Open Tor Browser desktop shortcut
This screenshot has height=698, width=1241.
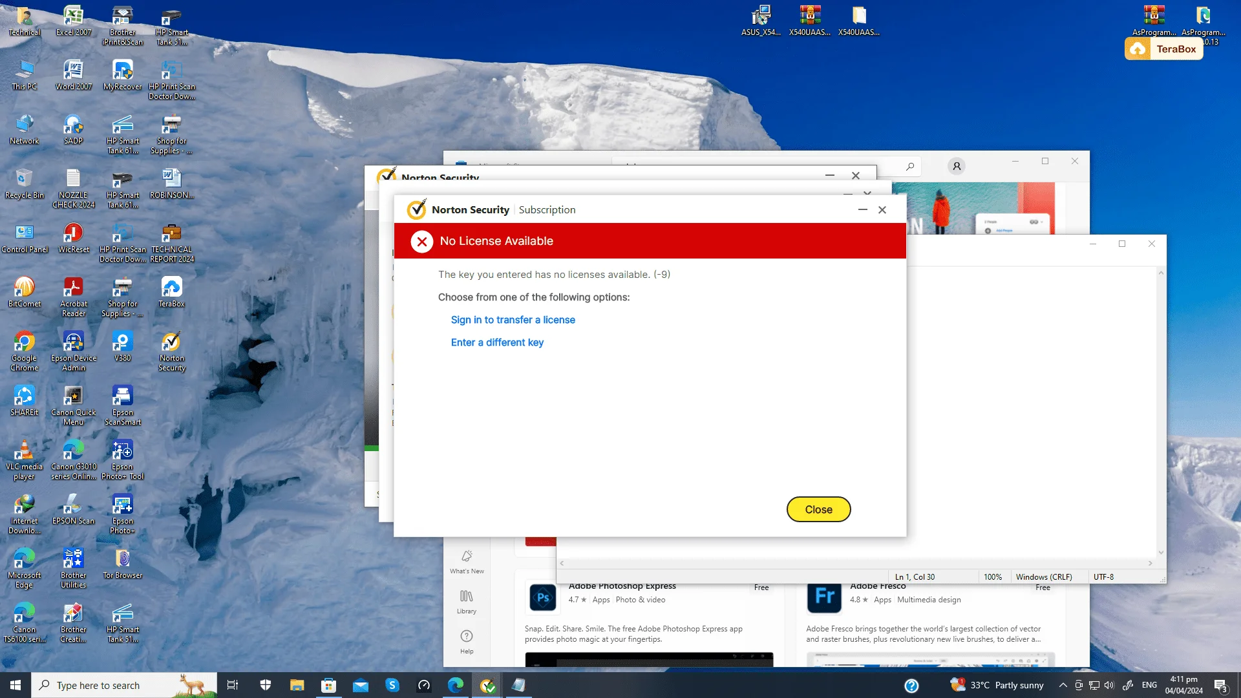click(123, 564)
